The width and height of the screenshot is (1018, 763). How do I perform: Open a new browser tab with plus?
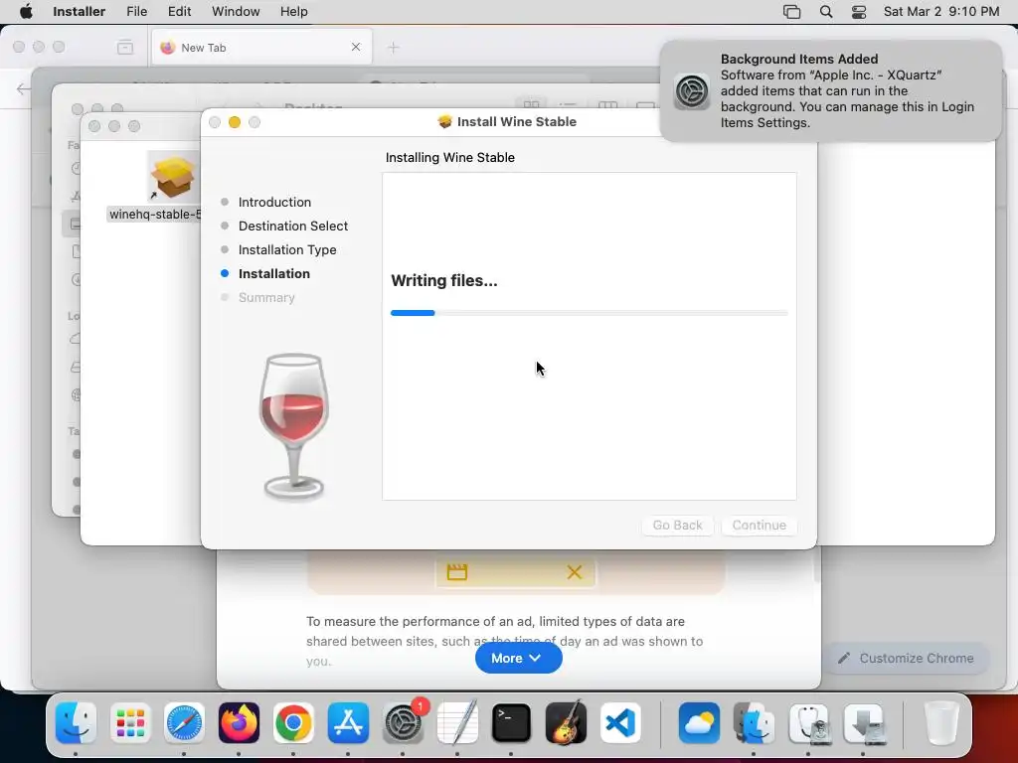394,48
